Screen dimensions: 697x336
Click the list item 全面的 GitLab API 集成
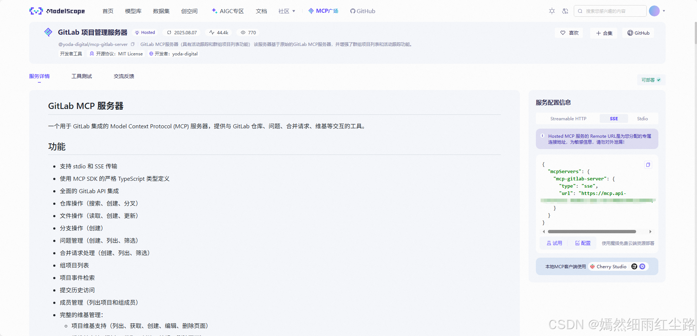coord(89,191)
